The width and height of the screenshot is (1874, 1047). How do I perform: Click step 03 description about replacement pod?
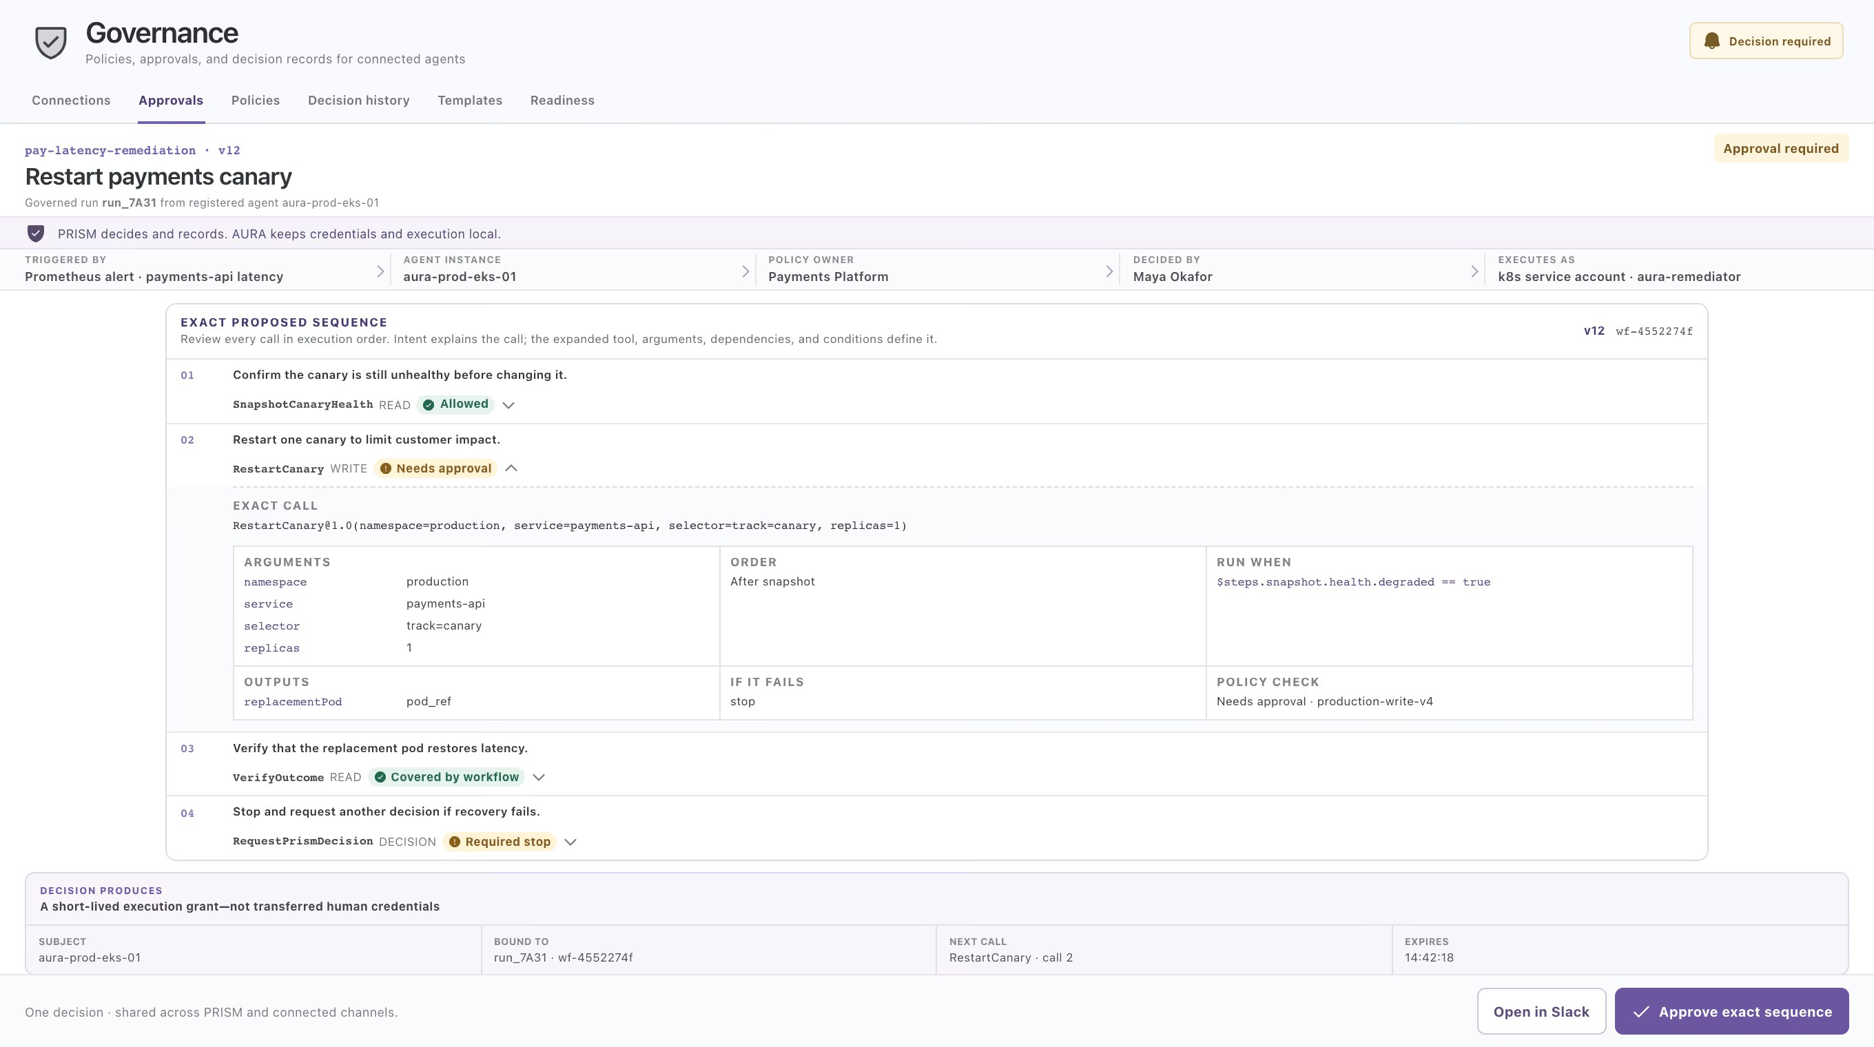coord(380,748)
